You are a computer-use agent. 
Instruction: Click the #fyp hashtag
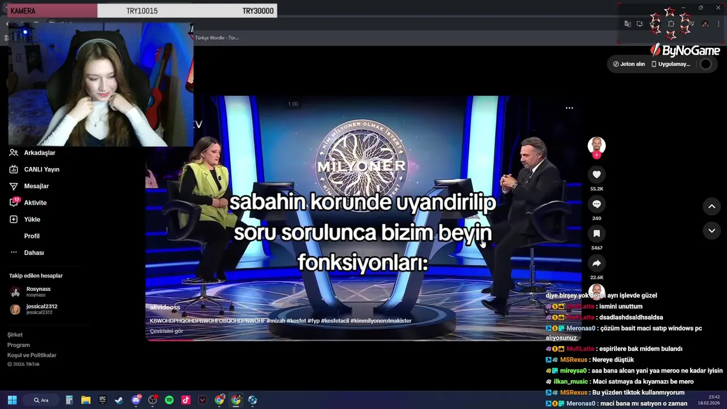(x=313, y=321)
